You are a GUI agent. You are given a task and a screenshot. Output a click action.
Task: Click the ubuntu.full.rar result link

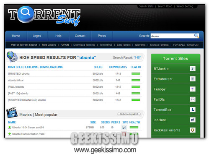pos(16,80)
